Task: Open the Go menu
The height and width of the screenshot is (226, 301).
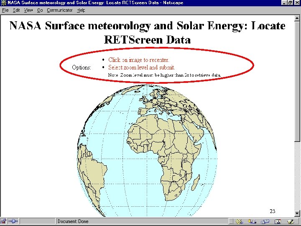Action: [40, 10]
